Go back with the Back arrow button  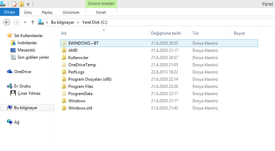click(x=7, y=22)
